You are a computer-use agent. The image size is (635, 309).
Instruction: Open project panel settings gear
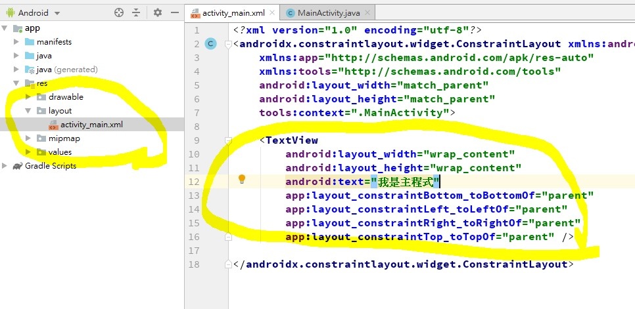click(158, 12)
